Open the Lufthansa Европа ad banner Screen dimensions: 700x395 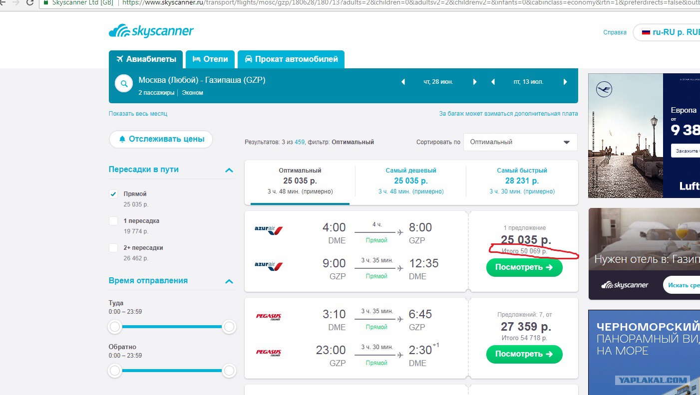point(644,136)
